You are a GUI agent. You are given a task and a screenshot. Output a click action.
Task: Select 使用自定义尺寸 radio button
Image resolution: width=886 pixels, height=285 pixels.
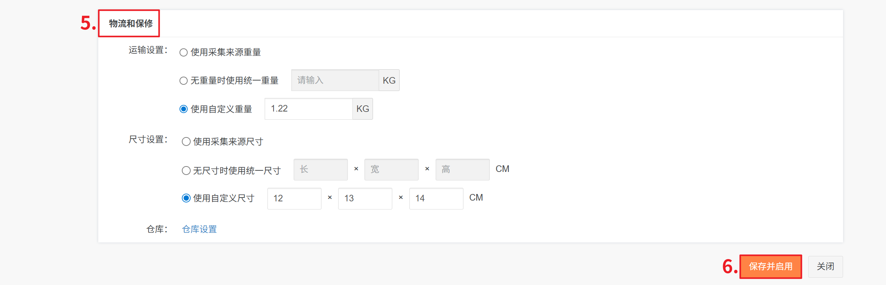pos(186,198)
